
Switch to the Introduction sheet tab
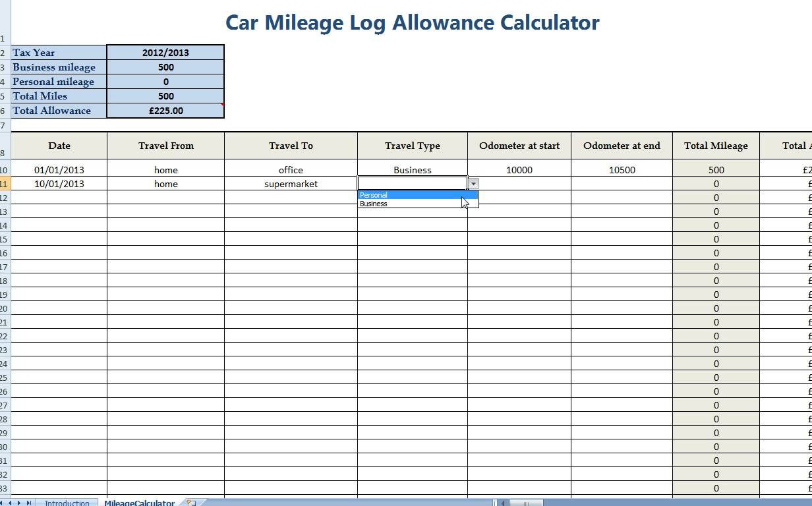point(67,503)
